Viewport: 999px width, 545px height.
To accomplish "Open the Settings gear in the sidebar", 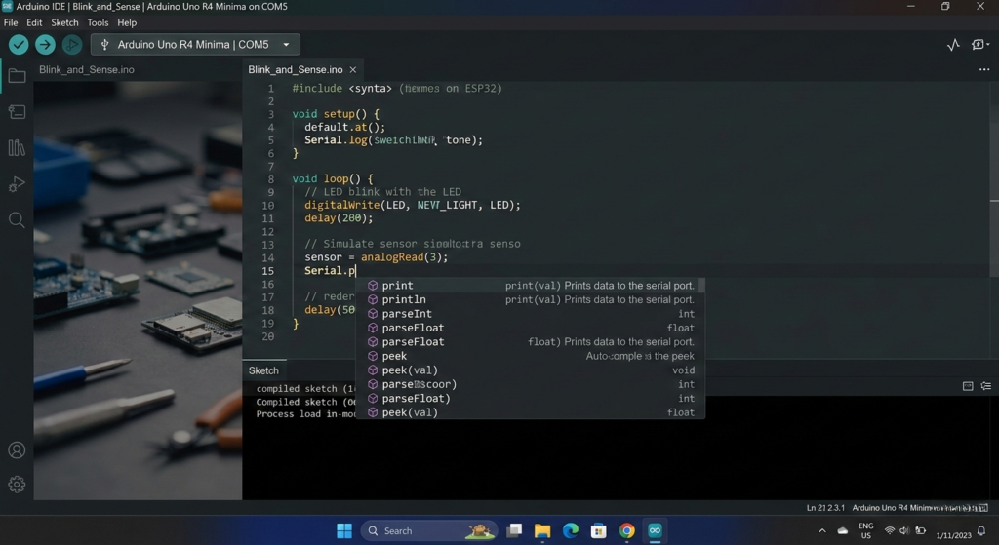I will pyautogui.click(x=17, y=485).
